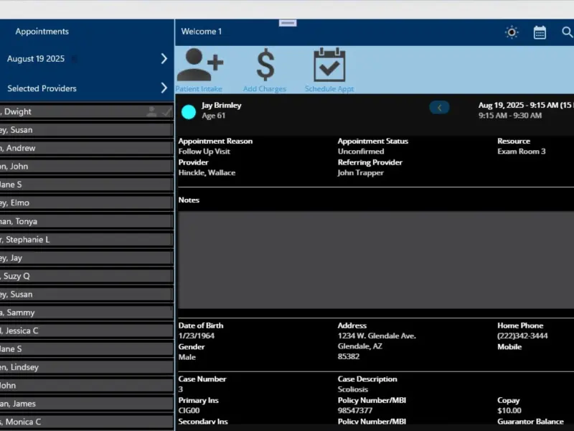Select the "Monica C" appointment row
Image resolution: width=574 pixels, height=431 pixels.
pos(86,422)
